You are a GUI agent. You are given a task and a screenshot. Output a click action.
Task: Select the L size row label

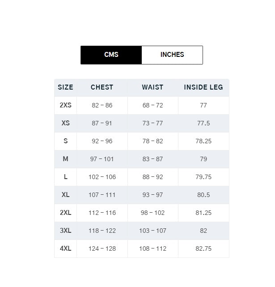tap(65, 177)
